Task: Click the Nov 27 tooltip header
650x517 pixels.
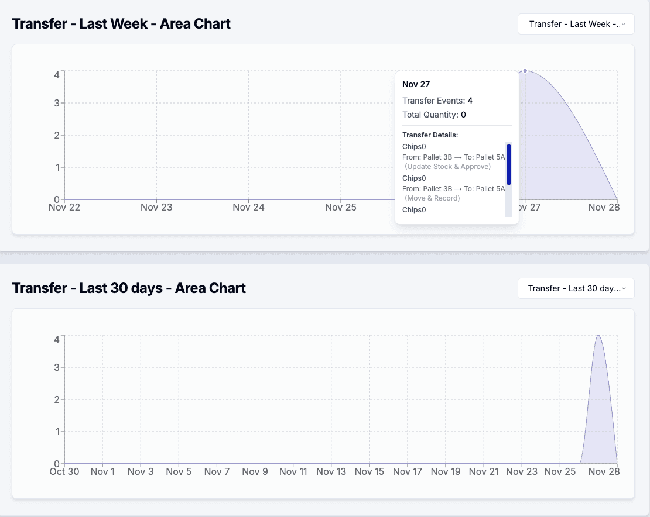Action: (416, 84)
